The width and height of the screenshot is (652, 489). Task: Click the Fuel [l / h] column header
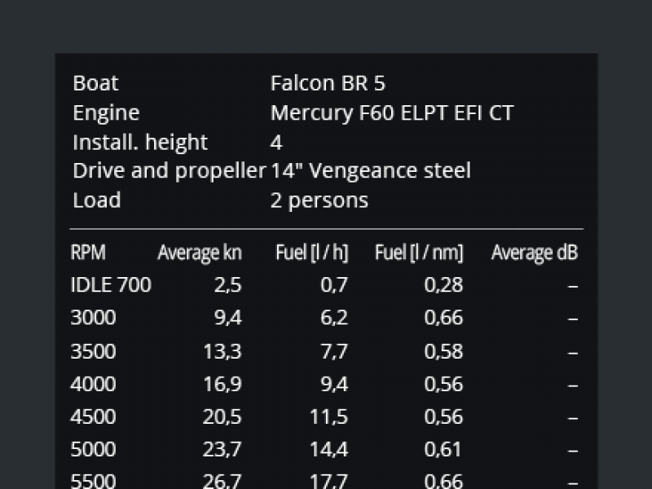point(312,253)
